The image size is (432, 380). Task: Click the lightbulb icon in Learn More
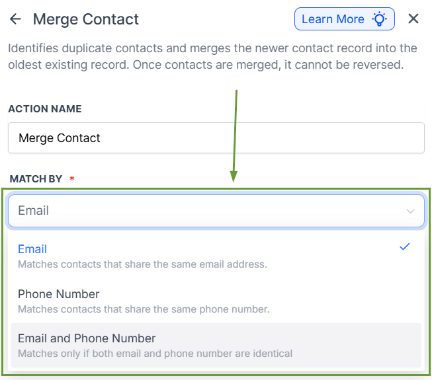tap(380, 19)
